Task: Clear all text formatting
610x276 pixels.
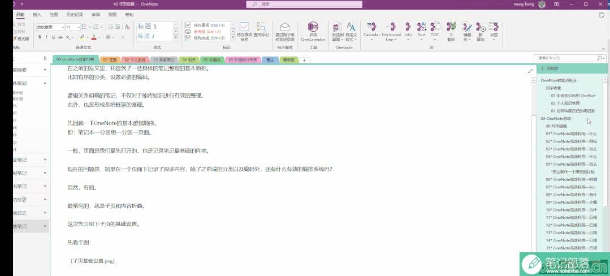Action: point(127,27)
